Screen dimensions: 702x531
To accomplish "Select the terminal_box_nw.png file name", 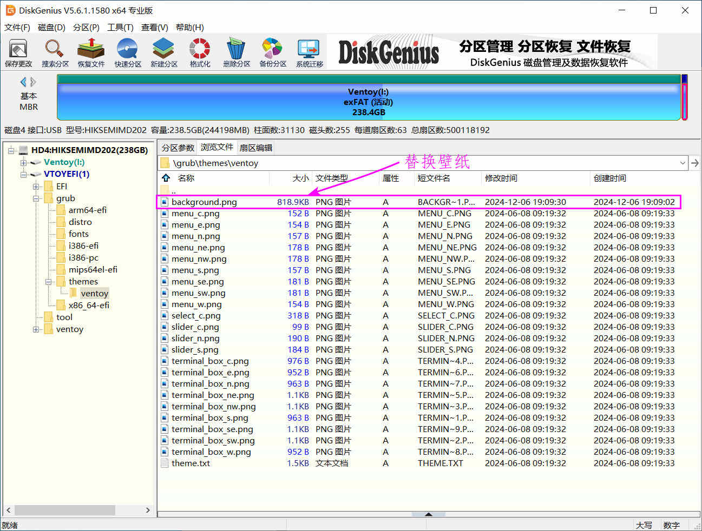I will coord(213,407).
